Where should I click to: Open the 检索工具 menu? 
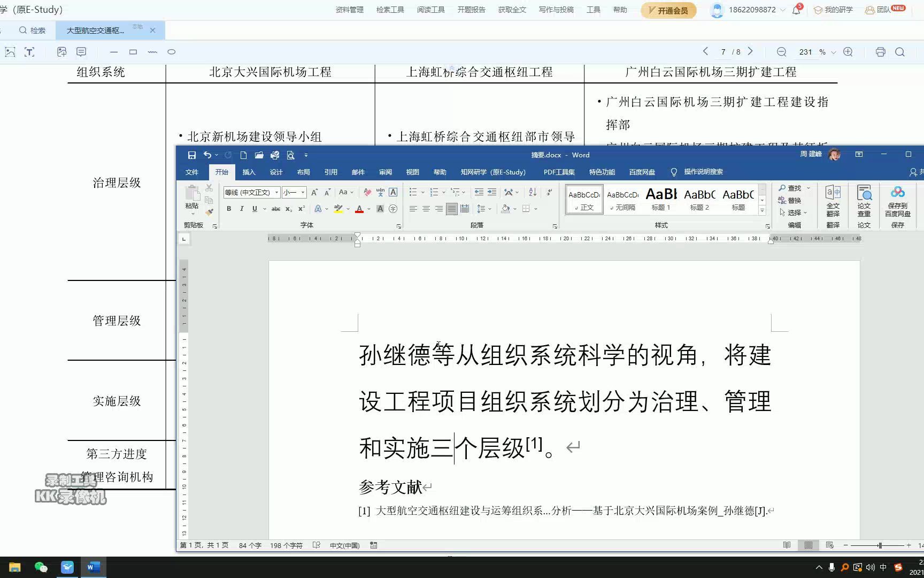tap(390, 9)
